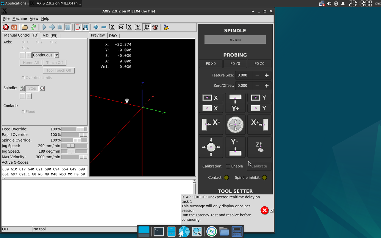
Task: Run program with play icon
Action: [44, 27]
